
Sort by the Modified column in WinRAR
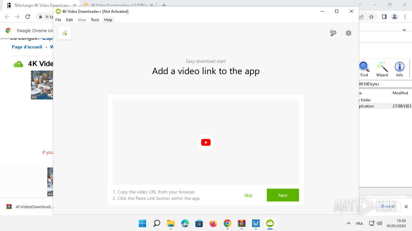(x=400, y=93)
